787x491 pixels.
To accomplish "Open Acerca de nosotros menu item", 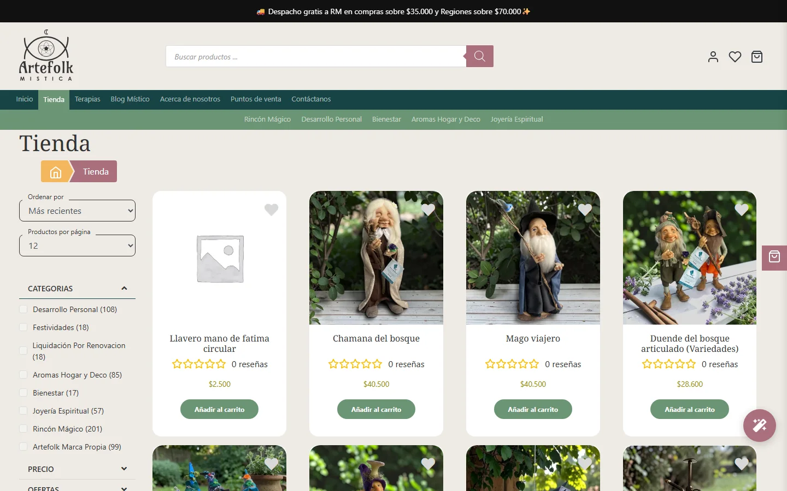I will click(190, 99).
